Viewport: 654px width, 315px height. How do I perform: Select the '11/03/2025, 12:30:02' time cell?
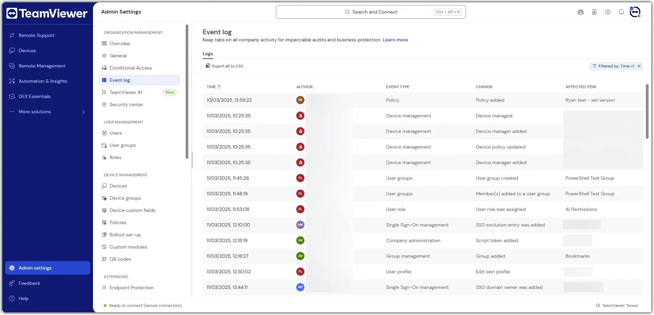(x=228, y=272)
